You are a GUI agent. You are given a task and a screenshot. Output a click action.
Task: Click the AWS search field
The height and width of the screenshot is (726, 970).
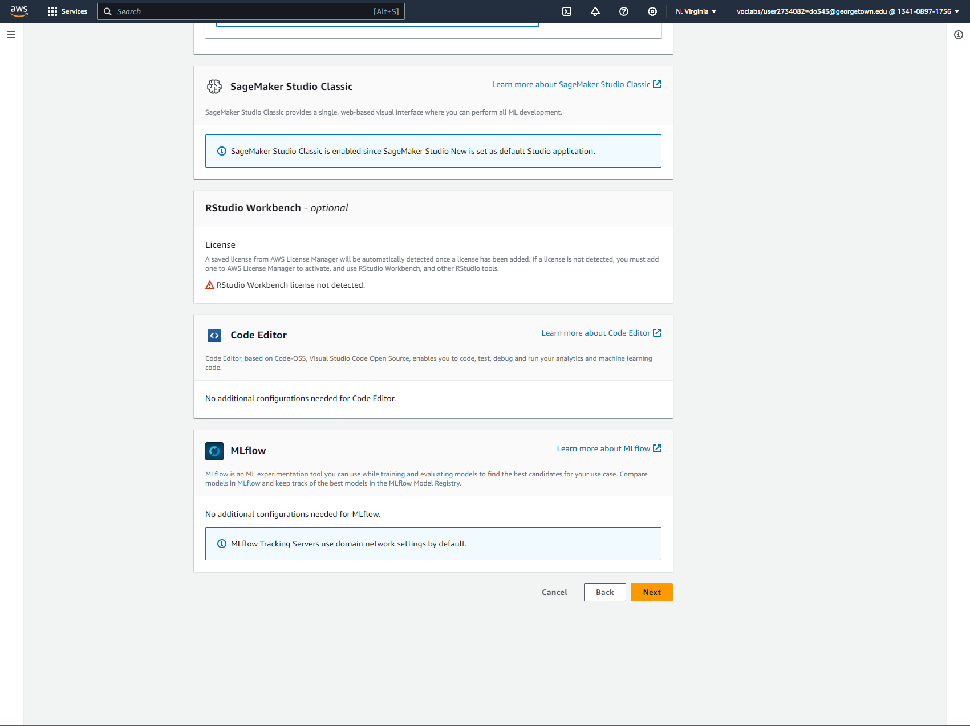coord(251,11)
